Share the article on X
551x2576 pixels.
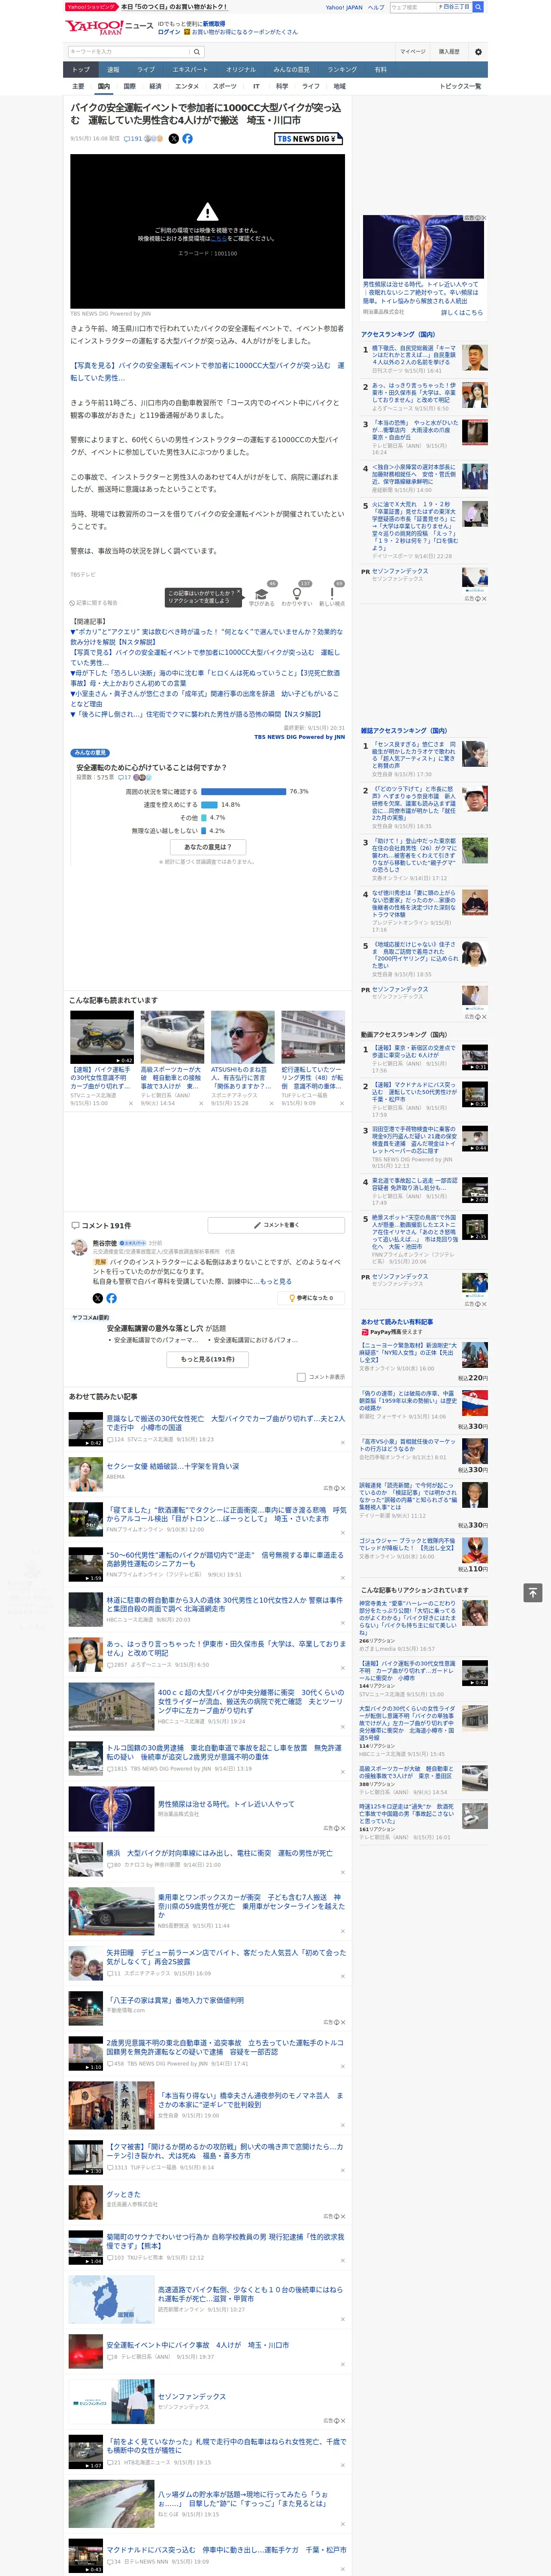(x=173, y=139)
